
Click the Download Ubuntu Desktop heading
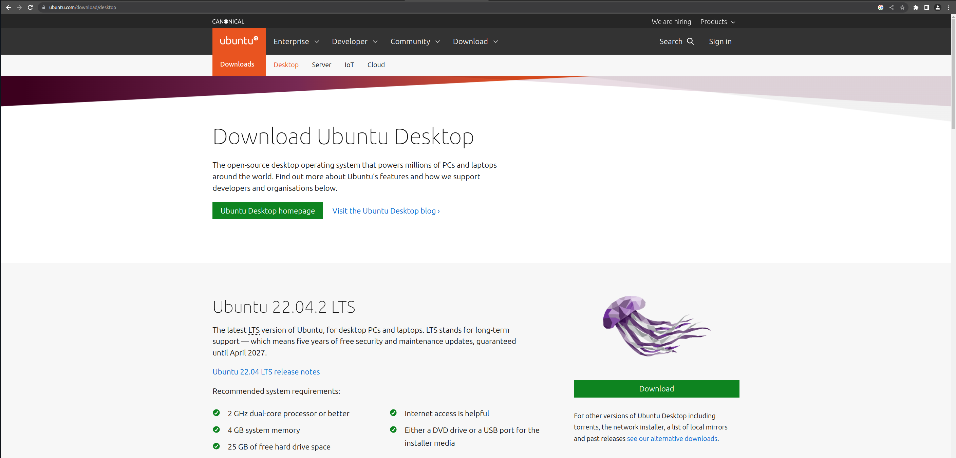pyautogui.click(x=343, y=136)
